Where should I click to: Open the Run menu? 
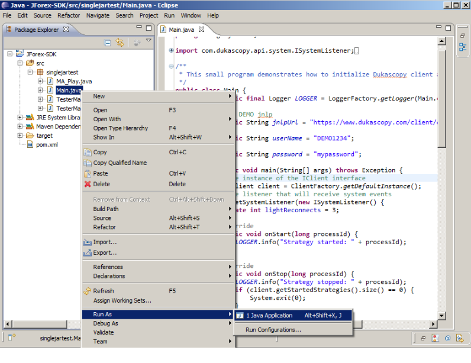pyautogui.click(x=169, y=15)
